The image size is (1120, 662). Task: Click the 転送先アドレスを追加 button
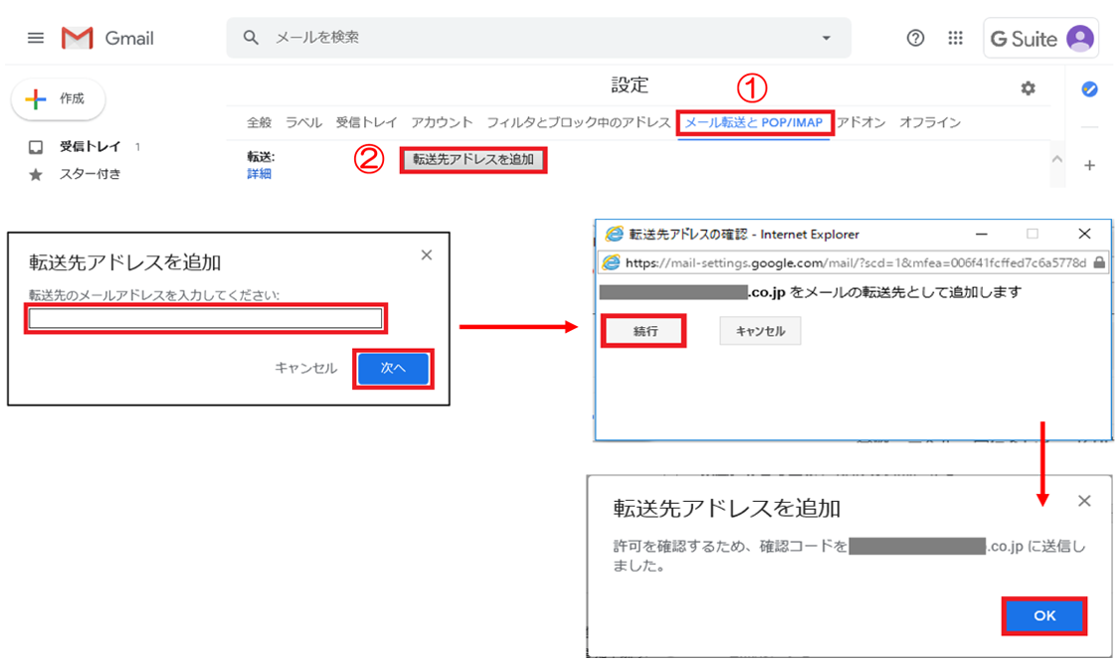pos(473,159)
